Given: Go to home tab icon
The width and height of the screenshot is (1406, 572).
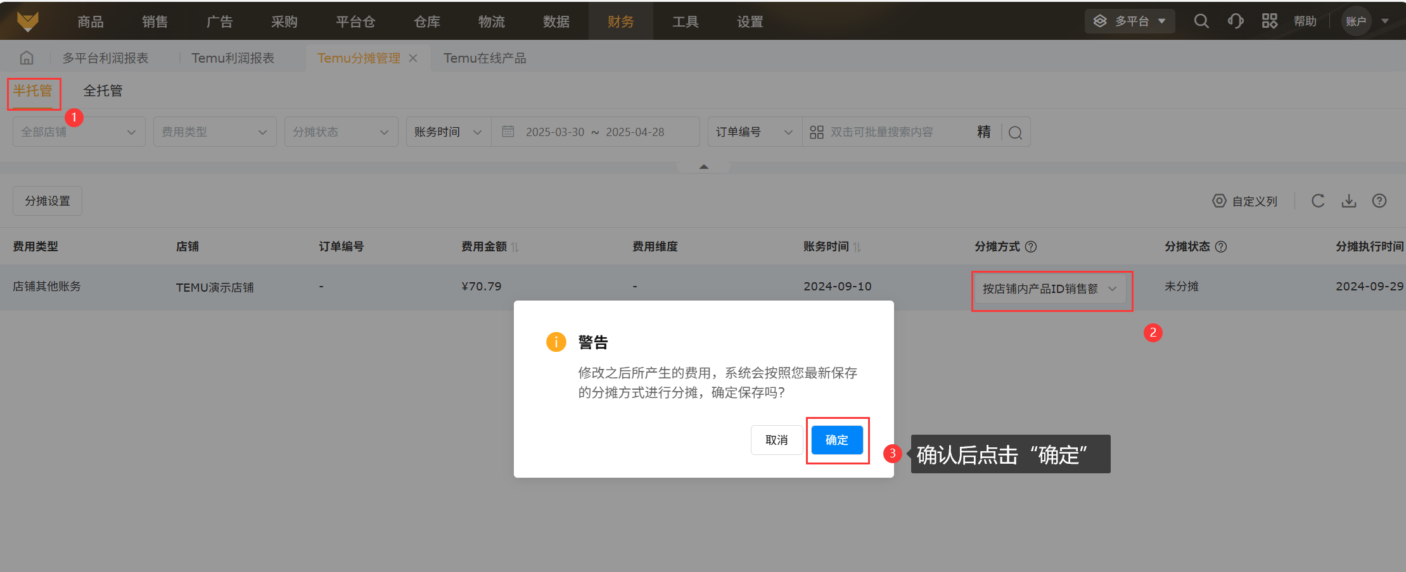Looking at the screenshot, I should (x=27, y=58).
